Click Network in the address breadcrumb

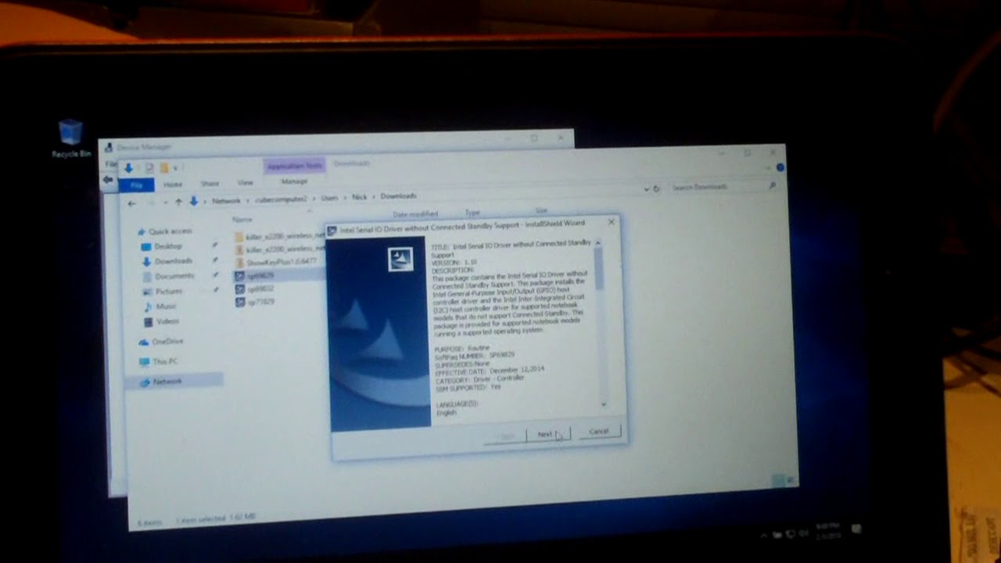226,201
